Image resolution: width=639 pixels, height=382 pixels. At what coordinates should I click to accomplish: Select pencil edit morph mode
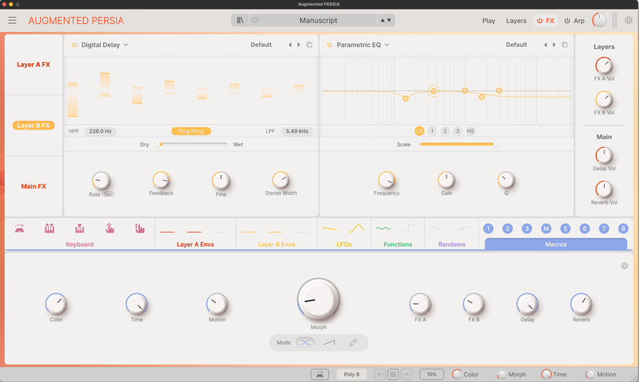pos(353,343)
